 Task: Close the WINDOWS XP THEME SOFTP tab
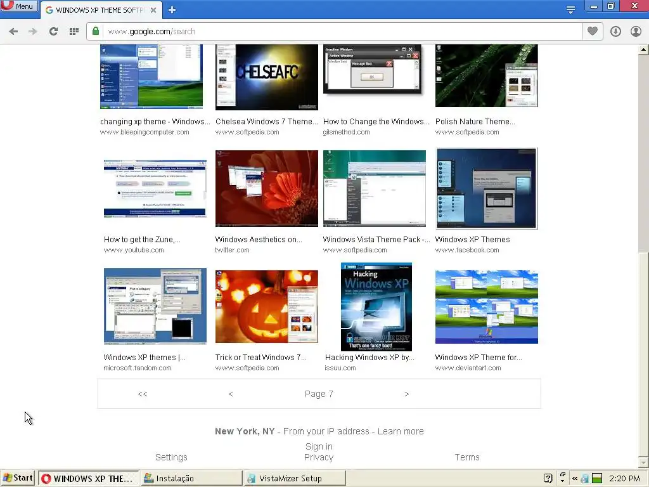point(153,10)
